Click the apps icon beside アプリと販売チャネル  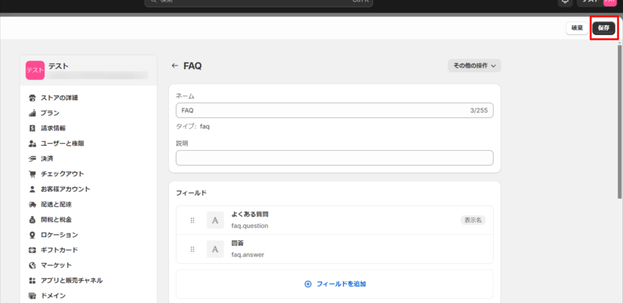pos(33,280)
